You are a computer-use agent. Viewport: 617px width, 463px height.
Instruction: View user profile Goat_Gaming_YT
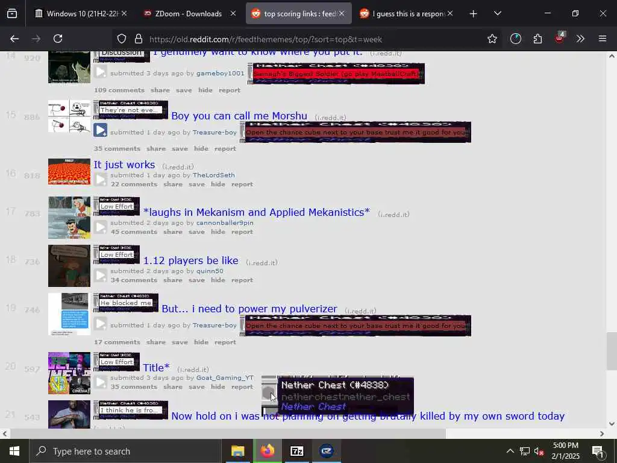[225, 378]
